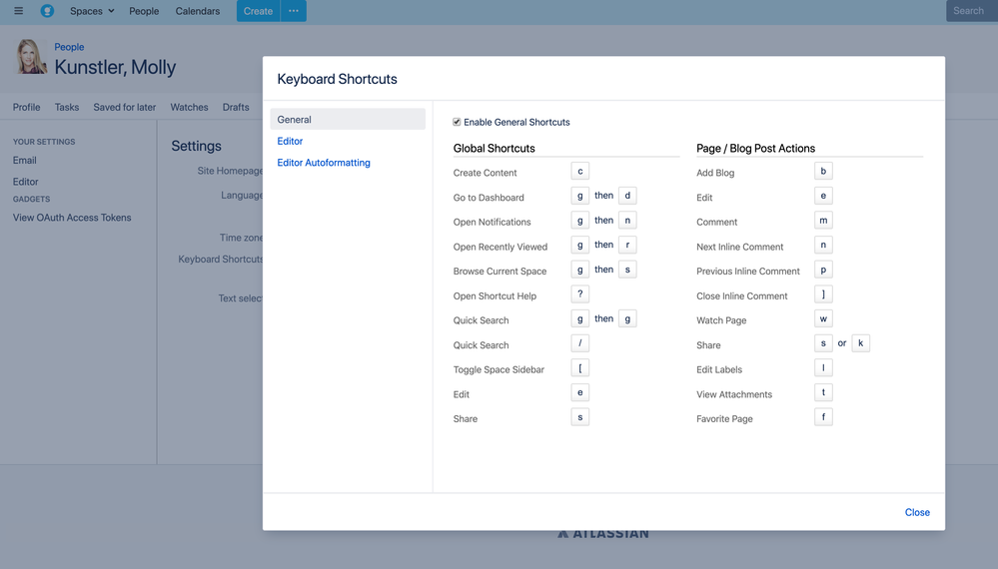Click the 'd' key for Go to Dashboard
The height and width of the screenshot is (569, 998).
point(627,196)
